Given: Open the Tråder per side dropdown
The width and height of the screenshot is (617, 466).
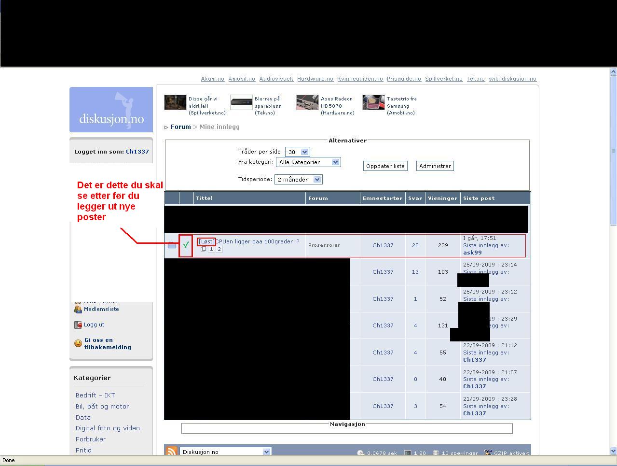Looking at the screenshot, I should point(297,152).
